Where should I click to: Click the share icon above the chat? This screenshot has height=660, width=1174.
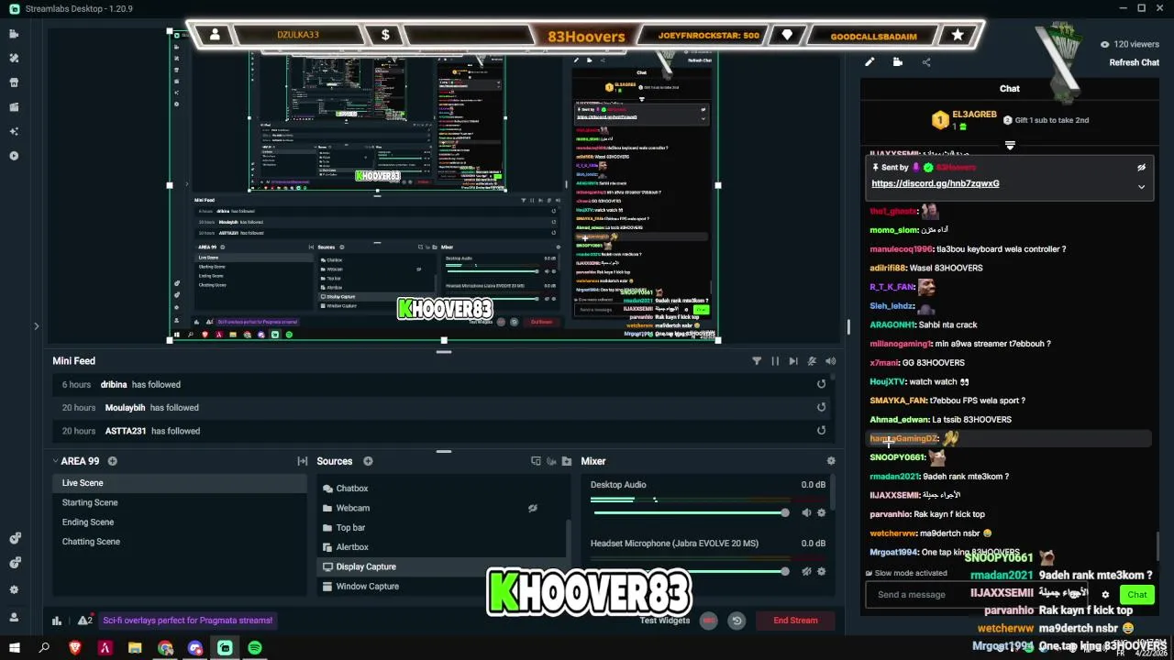pos(926,62)
